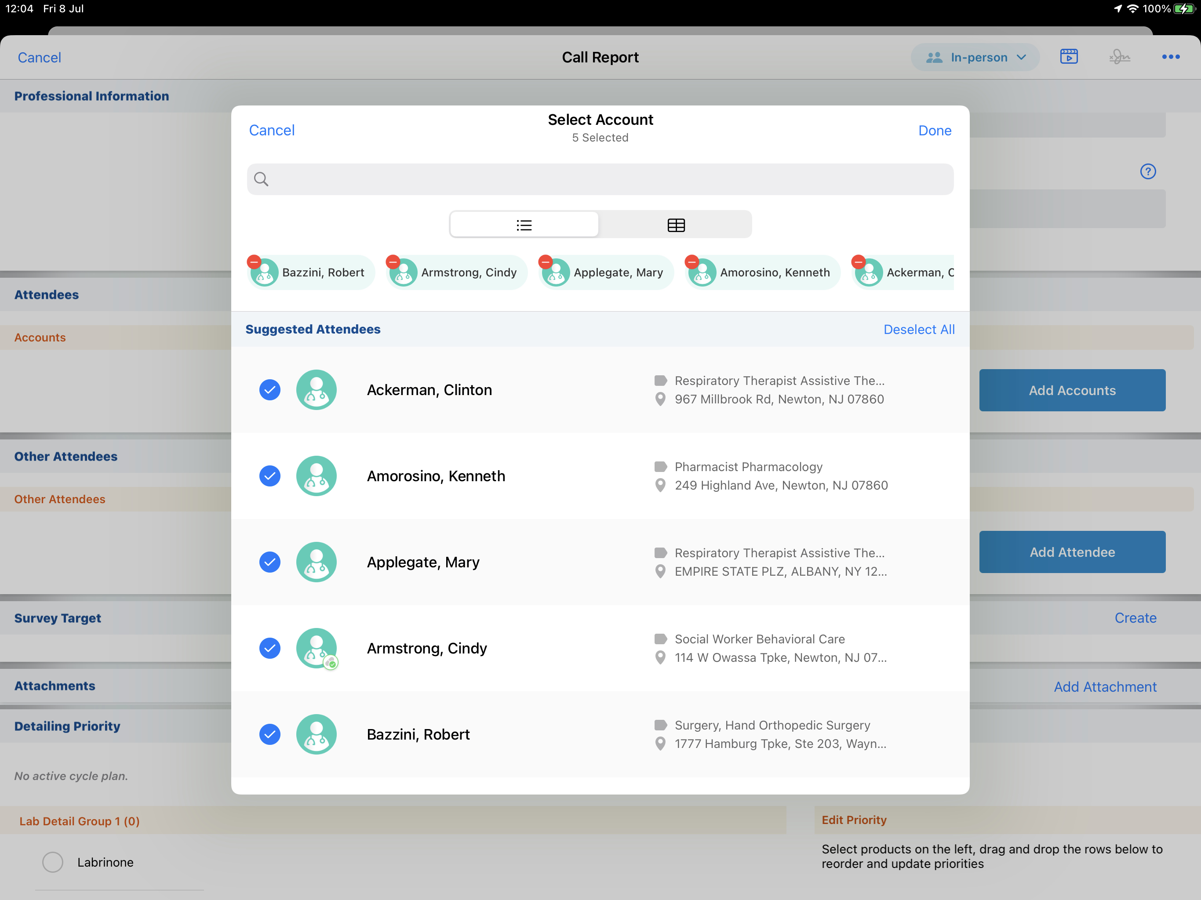
Task: Switch to list view tab
Action: click(524, 225)
